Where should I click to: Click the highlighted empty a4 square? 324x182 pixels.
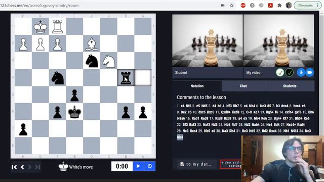143,77
